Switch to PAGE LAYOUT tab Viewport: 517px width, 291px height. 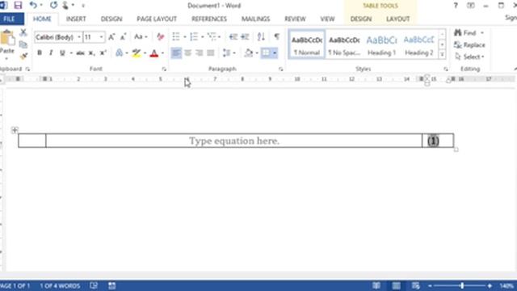point(157,19)
